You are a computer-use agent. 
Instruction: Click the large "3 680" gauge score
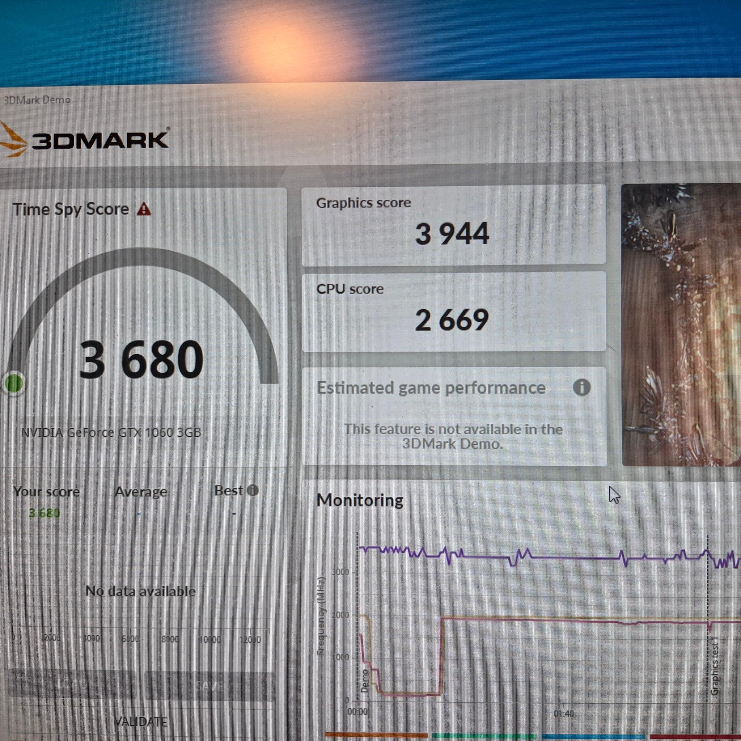[x=141, y=359]
